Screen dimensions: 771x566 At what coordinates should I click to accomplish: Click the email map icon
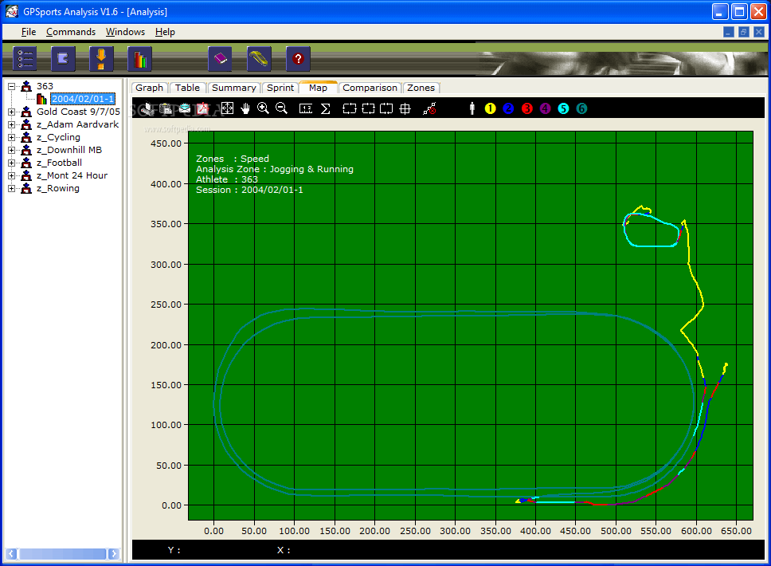pos(185,108)
